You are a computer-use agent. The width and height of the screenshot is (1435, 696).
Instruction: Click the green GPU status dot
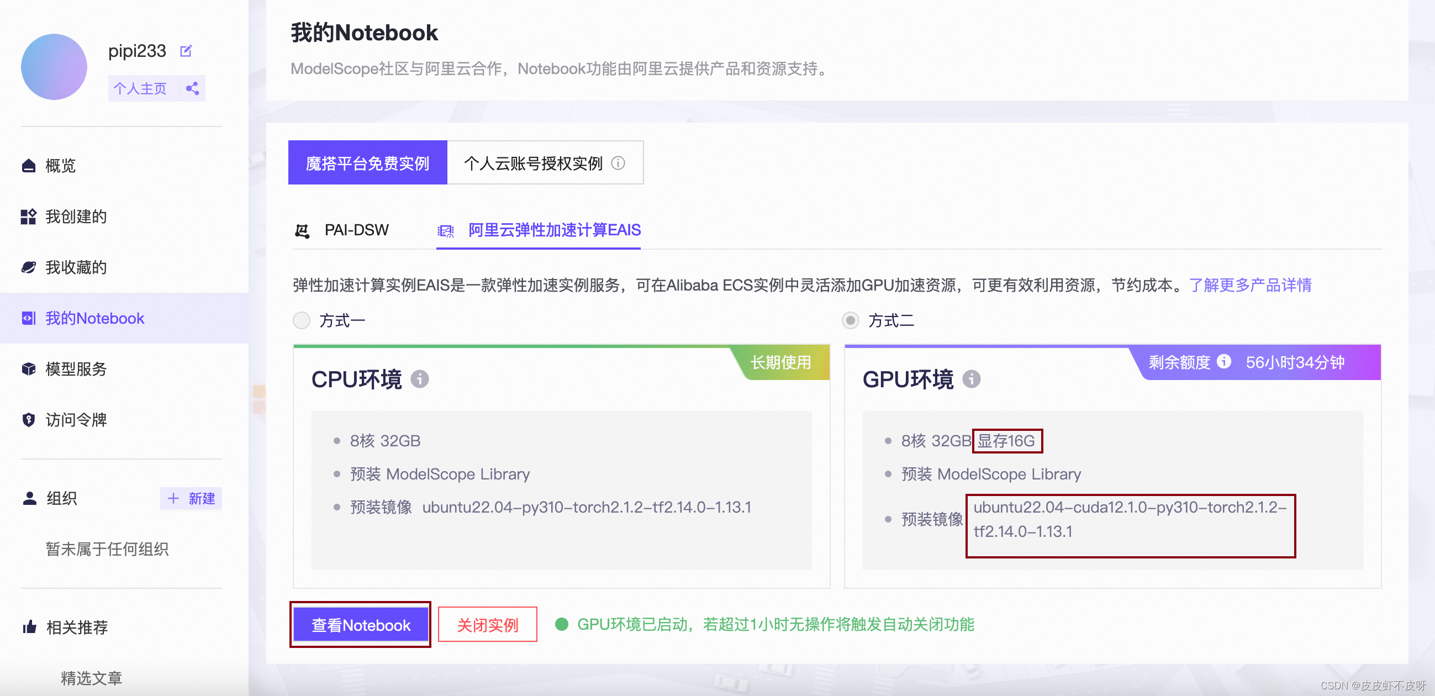pyautogui.click(x=562, y=624)
